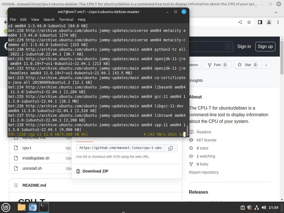Image resolution: width=284 pixels, height=213 pixels.
Task: Click the Sign up button on GitHub
Action: 265,47
